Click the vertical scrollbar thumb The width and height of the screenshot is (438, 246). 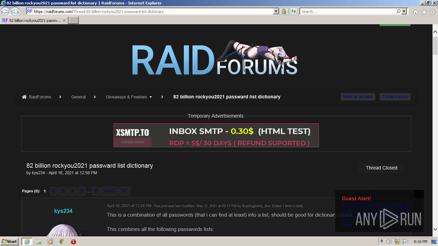[435, 45]
